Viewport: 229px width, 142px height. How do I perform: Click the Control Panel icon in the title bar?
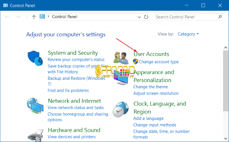click(x=6, y=6)
